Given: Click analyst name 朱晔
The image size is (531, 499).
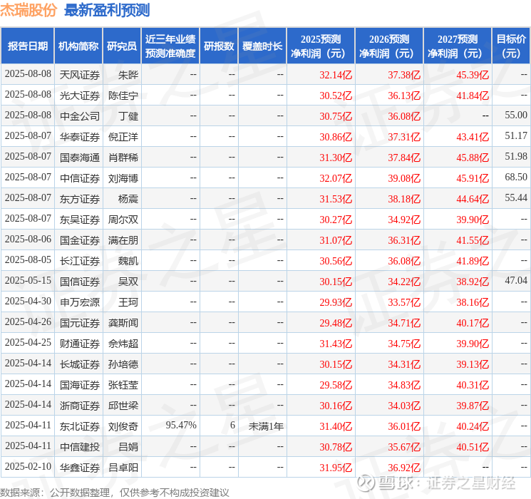Looking at the screenshot, I should click(x=128, y=75).
